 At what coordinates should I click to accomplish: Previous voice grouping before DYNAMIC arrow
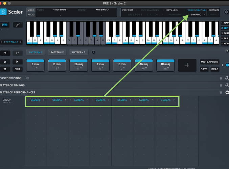tap(188, 15)
